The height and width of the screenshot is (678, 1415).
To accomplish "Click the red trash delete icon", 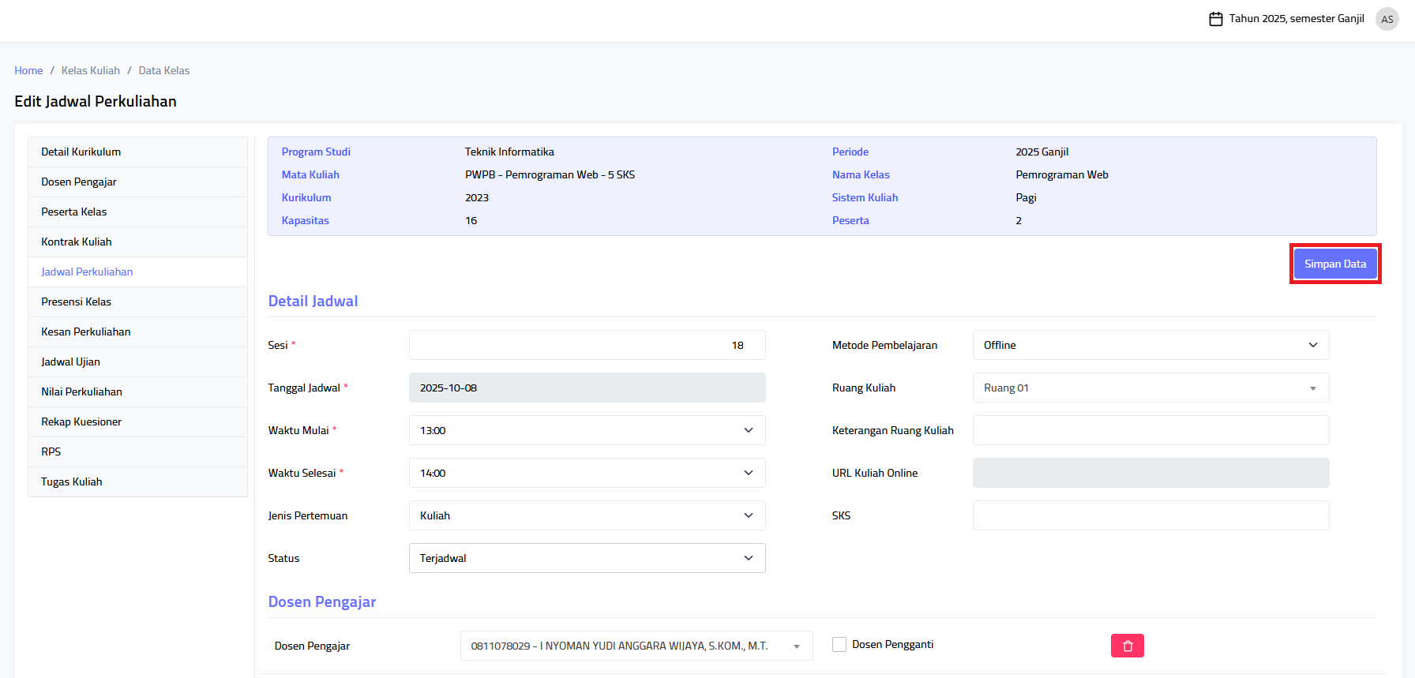I will (x=1127, y=646).
